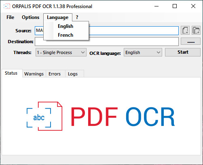Choose French in the Language menu

66,35
